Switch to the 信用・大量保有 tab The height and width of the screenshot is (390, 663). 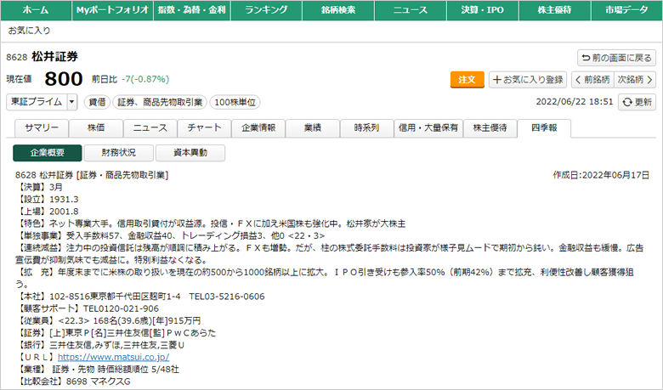(x=428, y=128)
